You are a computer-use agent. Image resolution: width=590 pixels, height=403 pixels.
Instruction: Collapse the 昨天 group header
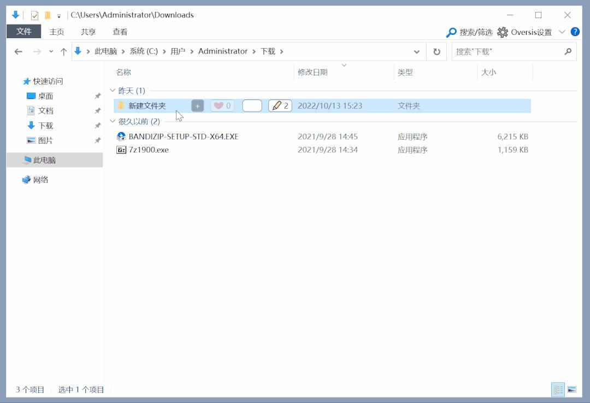click(x=113, y=90)
